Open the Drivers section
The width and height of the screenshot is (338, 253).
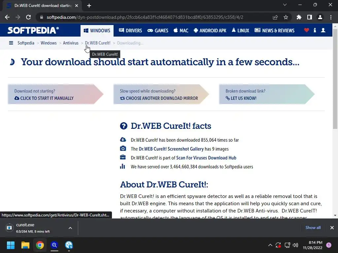coord(130,31)
